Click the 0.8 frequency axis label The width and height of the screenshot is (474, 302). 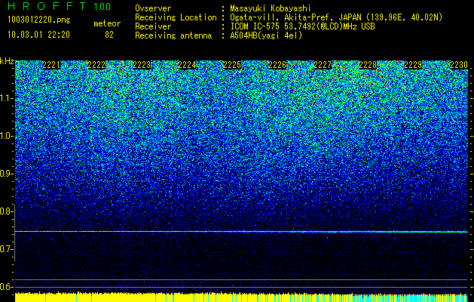(6, 211)
